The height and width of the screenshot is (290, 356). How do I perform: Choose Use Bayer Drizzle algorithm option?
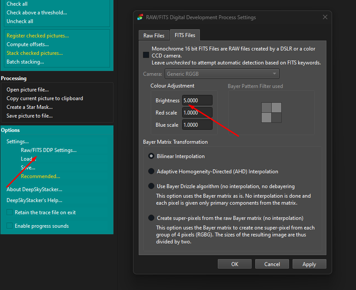point(151,186)
